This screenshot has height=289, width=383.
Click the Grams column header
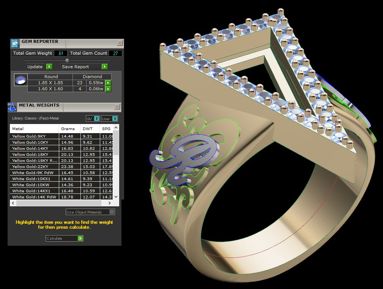click(x=68, y=129)
